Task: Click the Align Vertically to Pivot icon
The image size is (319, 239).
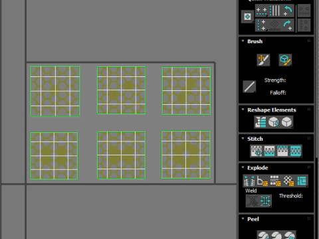Action: coord(262,25)
